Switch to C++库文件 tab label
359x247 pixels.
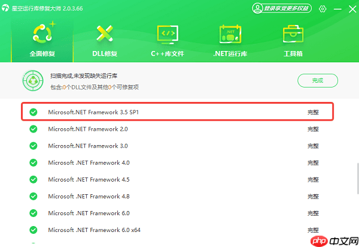pyautogui.click(x=168, y=54)
